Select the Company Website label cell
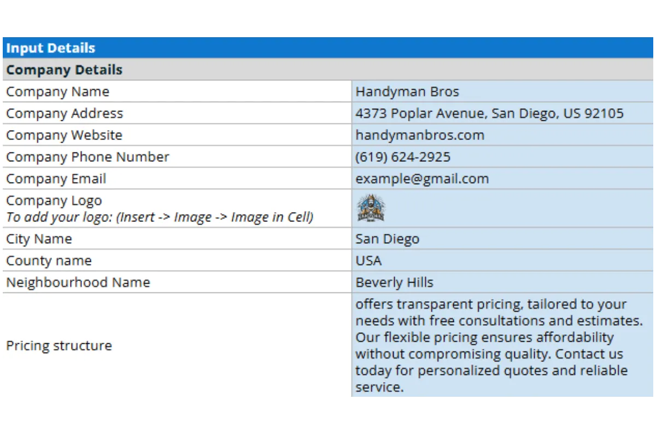The height and width of the screenshot is (434, 656). coord(177,135)
